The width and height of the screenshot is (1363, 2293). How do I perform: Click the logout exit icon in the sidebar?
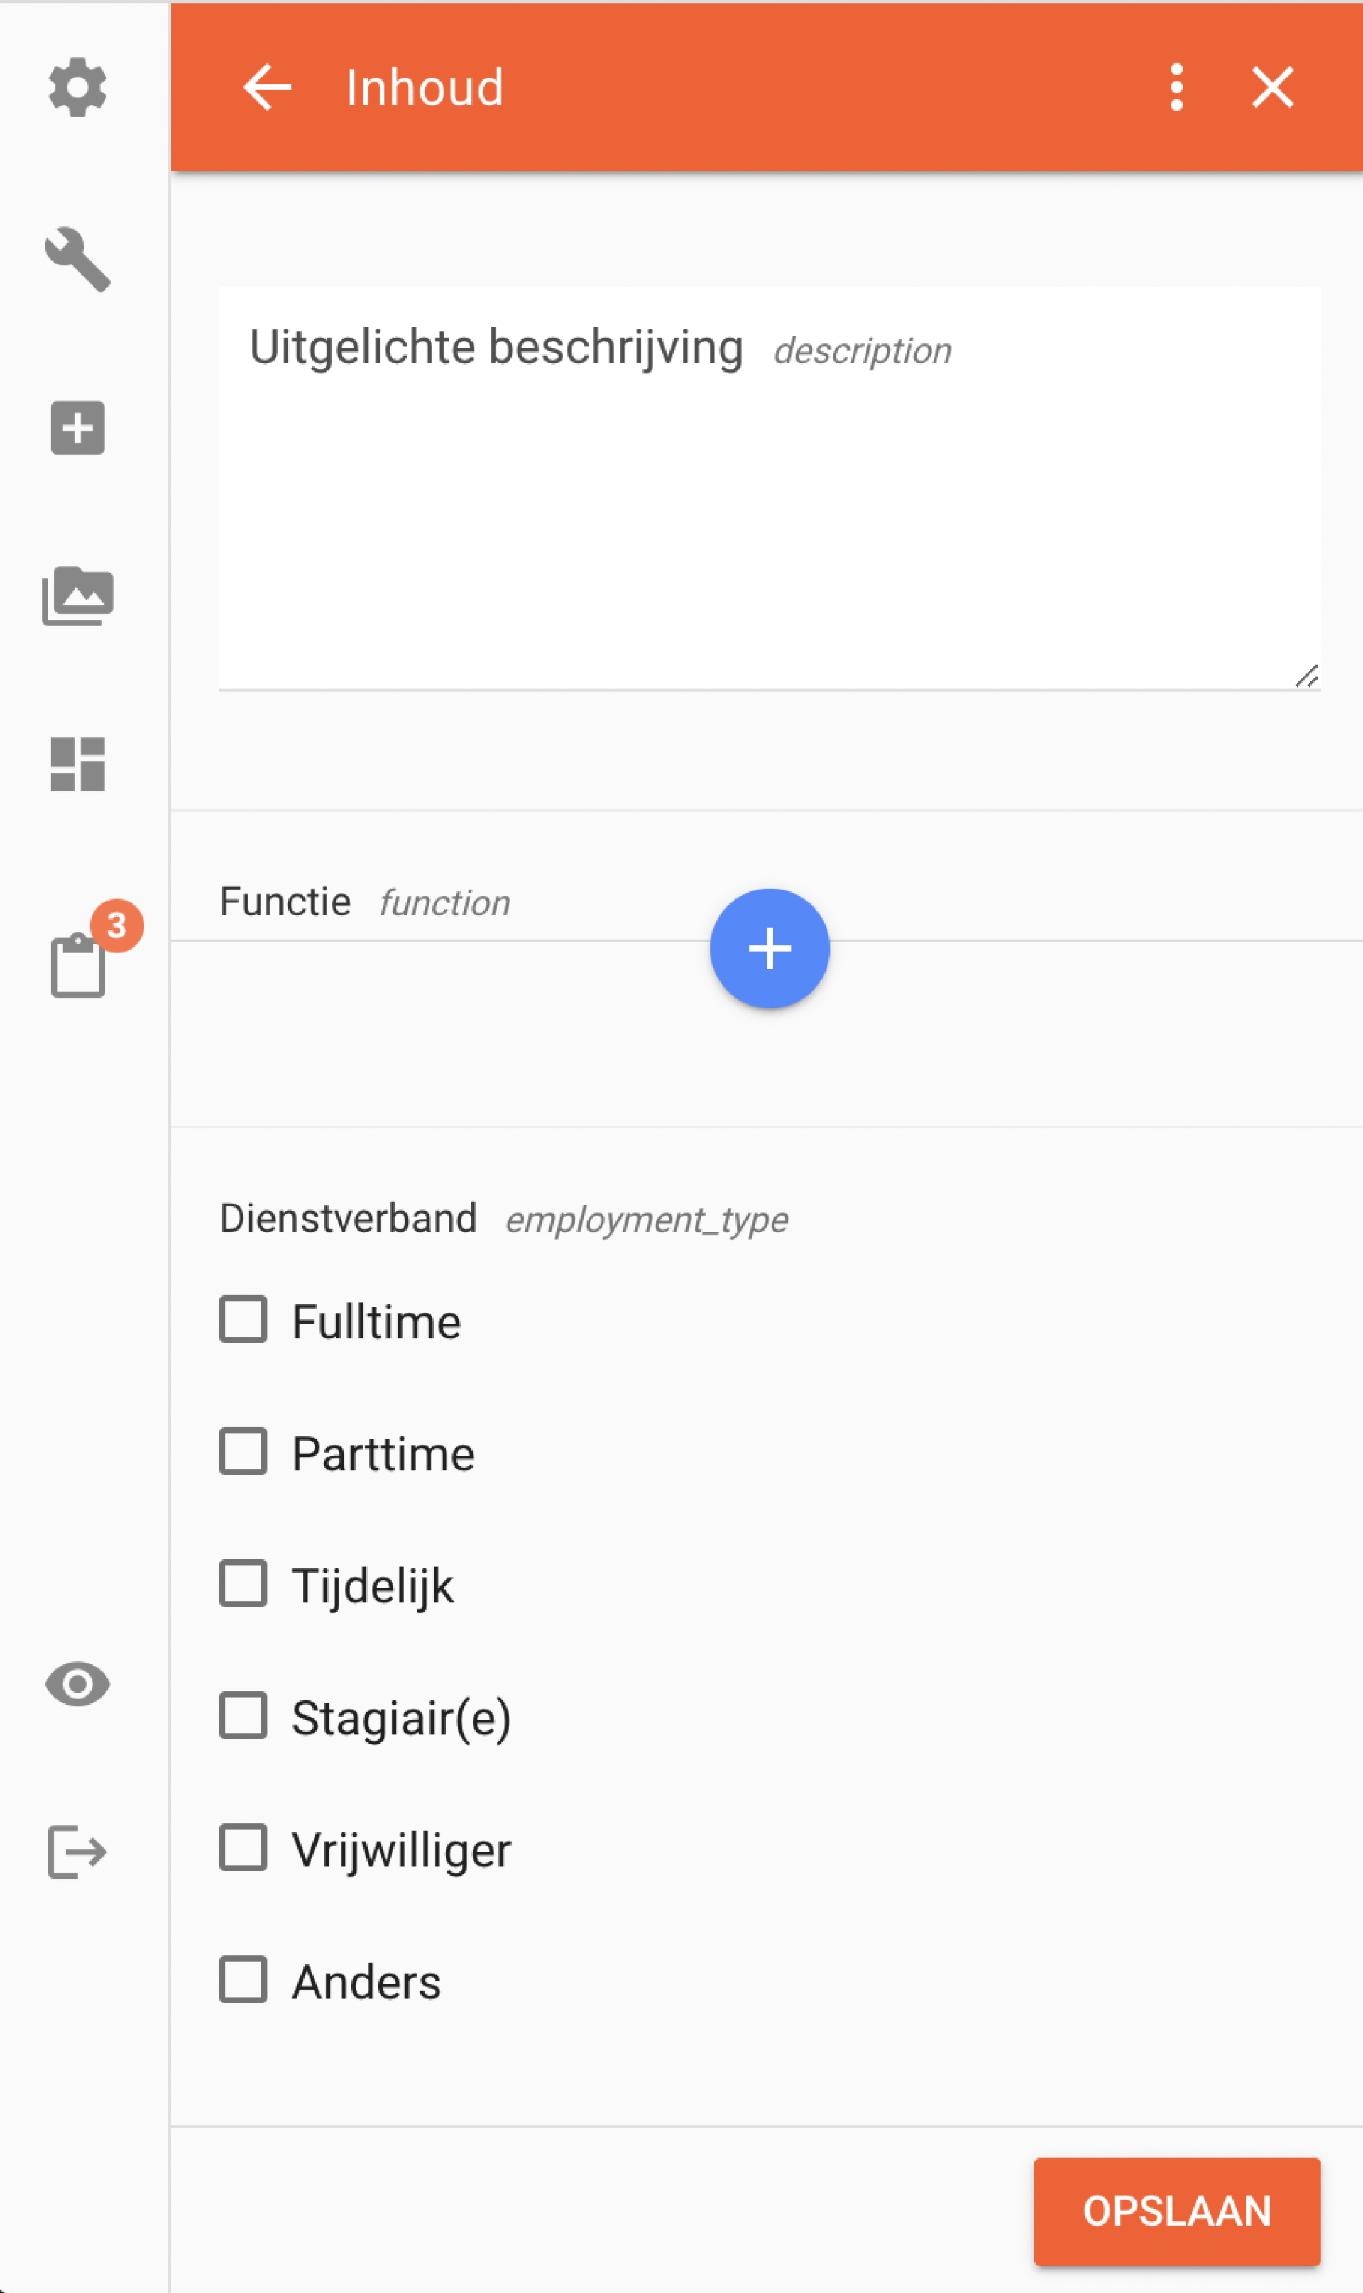77,1852
